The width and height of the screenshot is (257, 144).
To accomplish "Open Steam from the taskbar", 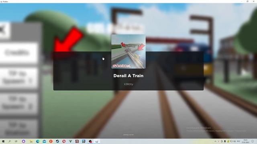I will tap(57, 141).
